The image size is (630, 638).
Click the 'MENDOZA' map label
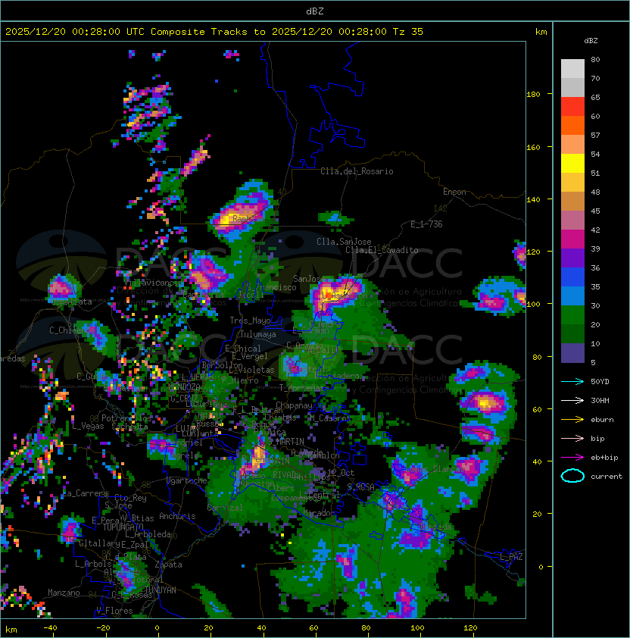coord(184,387)
